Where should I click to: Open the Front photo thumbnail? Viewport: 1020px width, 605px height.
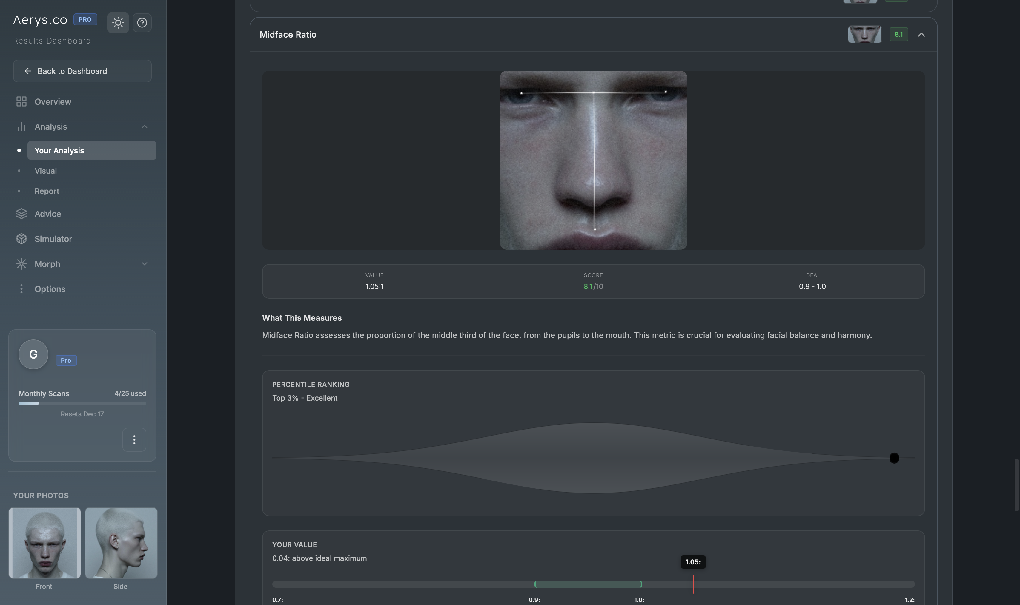pyautogui.click(x=44, y=543)
